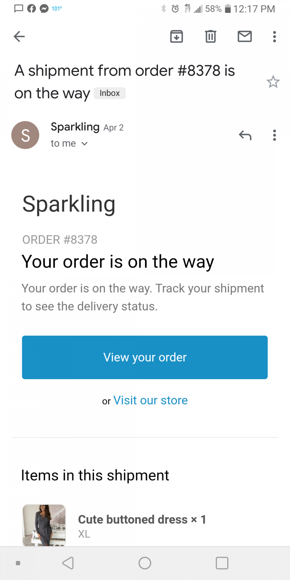The height and width of the screenshot is (580, 290).
Task: Star this shipment email
Action: click(x=273, y=82)
